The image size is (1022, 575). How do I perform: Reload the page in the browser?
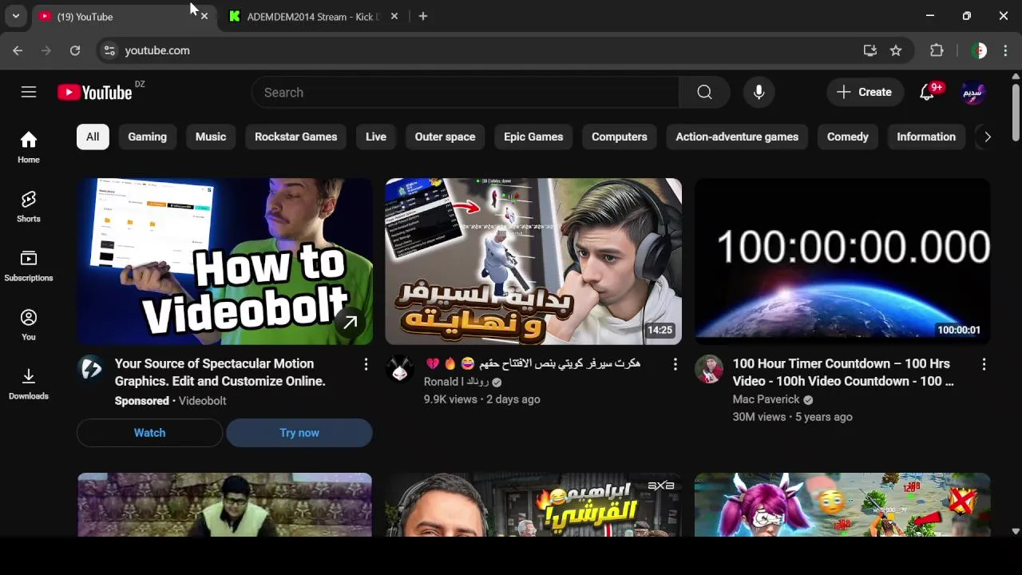click(75, 50)
